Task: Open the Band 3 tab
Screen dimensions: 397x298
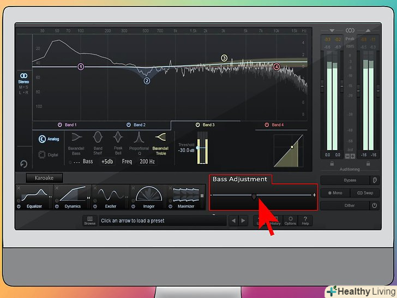Action: click(x=205, y=124)
